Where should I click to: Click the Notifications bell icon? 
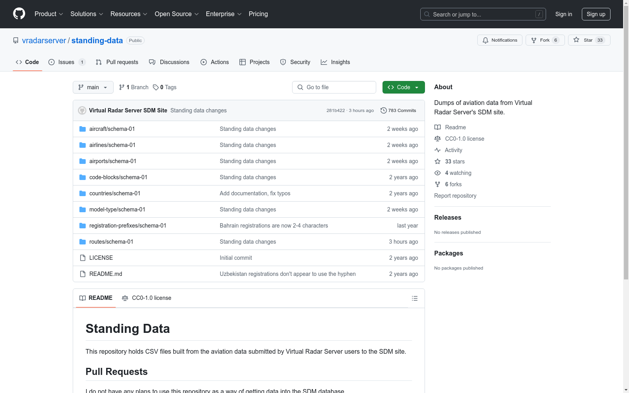486,40
